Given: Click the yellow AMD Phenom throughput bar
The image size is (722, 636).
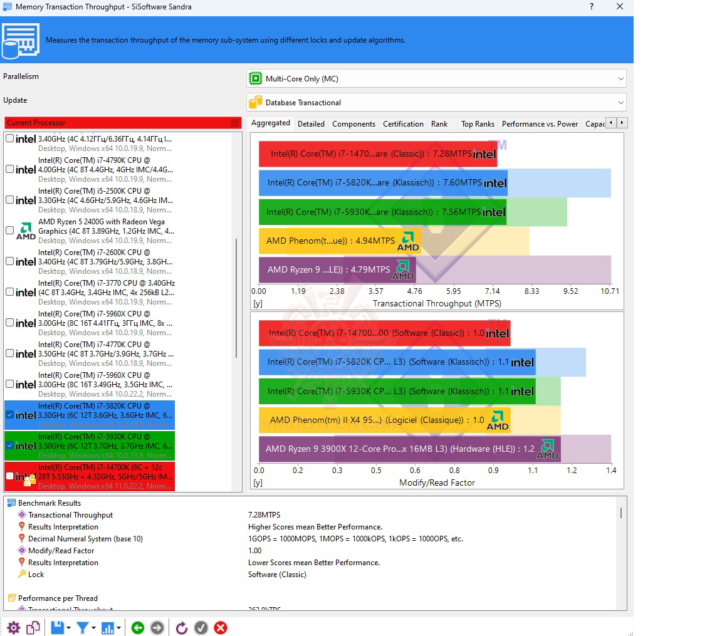Looking at the screenshot, I should click(x=339, y=241).
